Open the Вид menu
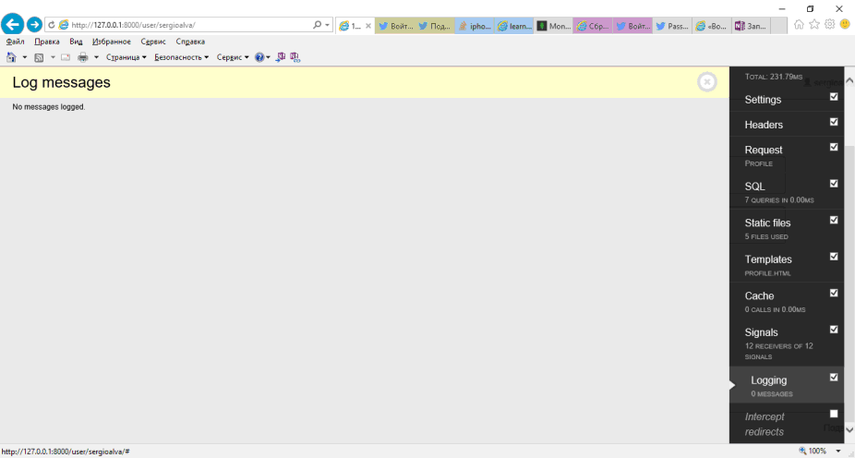Image resolution: width=855 pixels, height=458 pixels. (x=76, y=42)
